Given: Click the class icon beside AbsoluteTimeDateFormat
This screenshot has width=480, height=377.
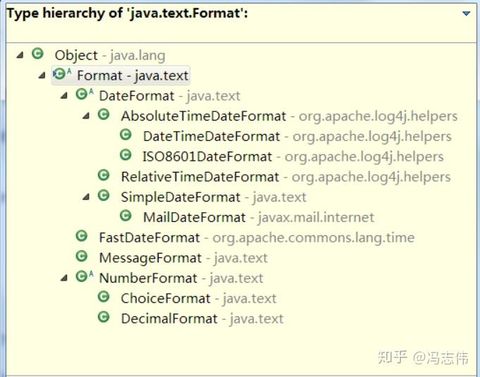Looking at the screenshot, I should 104,115.
